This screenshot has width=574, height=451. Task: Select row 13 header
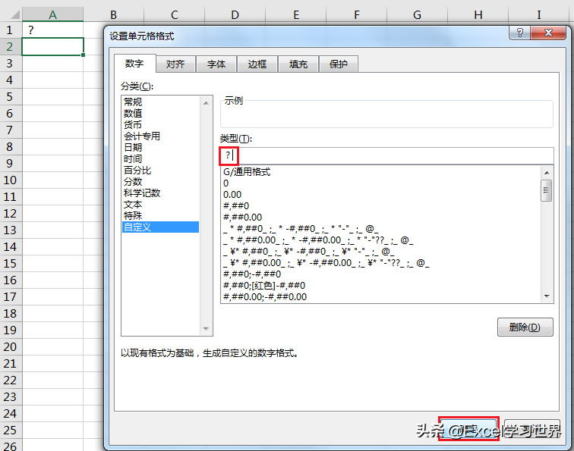11,230
